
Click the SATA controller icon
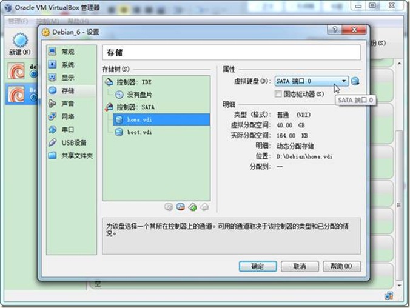(x=109, y=107)
